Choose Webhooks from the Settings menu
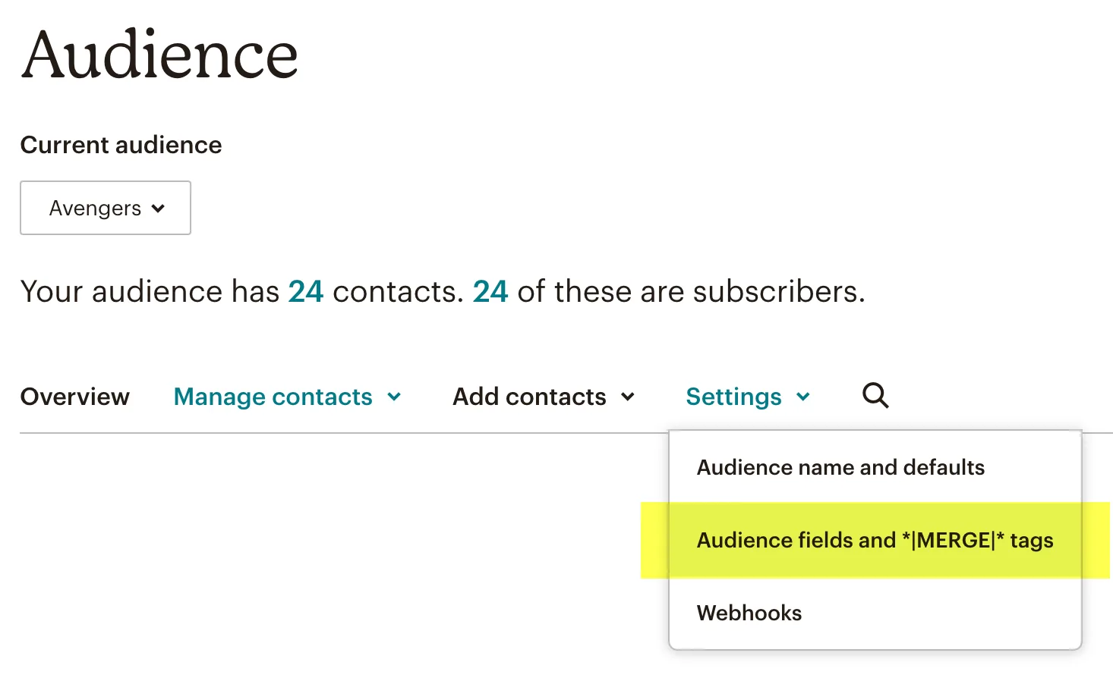This screenshot has width=1113, height=681. (749, 613)
